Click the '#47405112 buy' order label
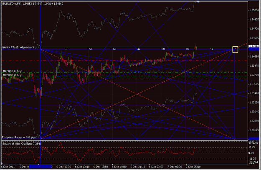 [x=12, y=71]
